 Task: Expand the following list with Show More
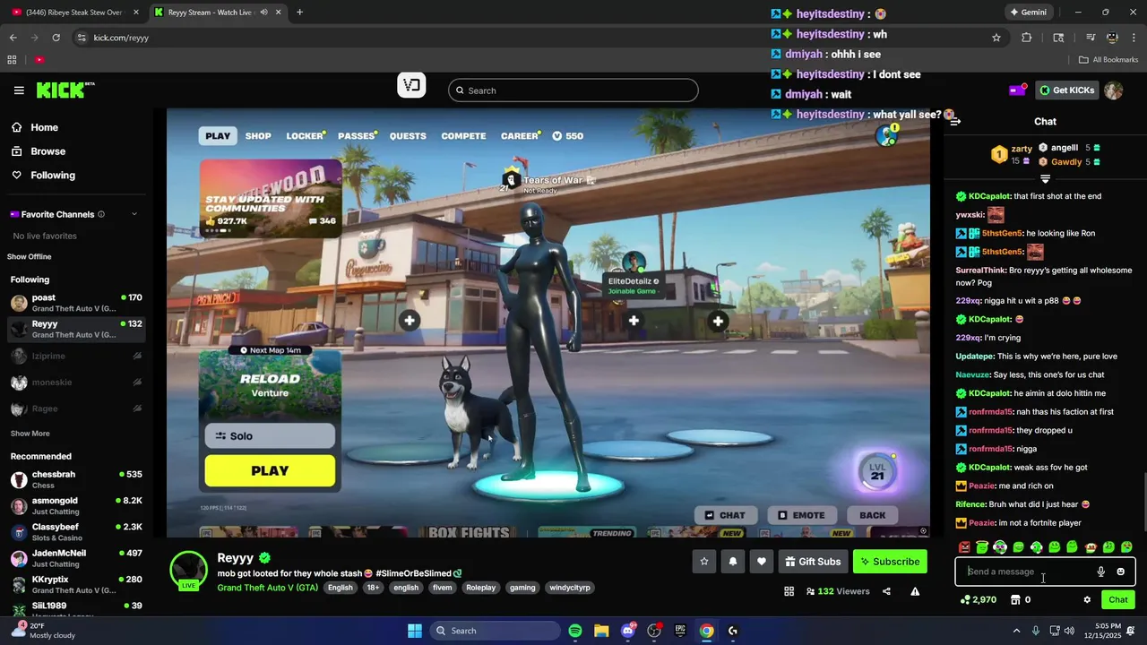(30, 434)
